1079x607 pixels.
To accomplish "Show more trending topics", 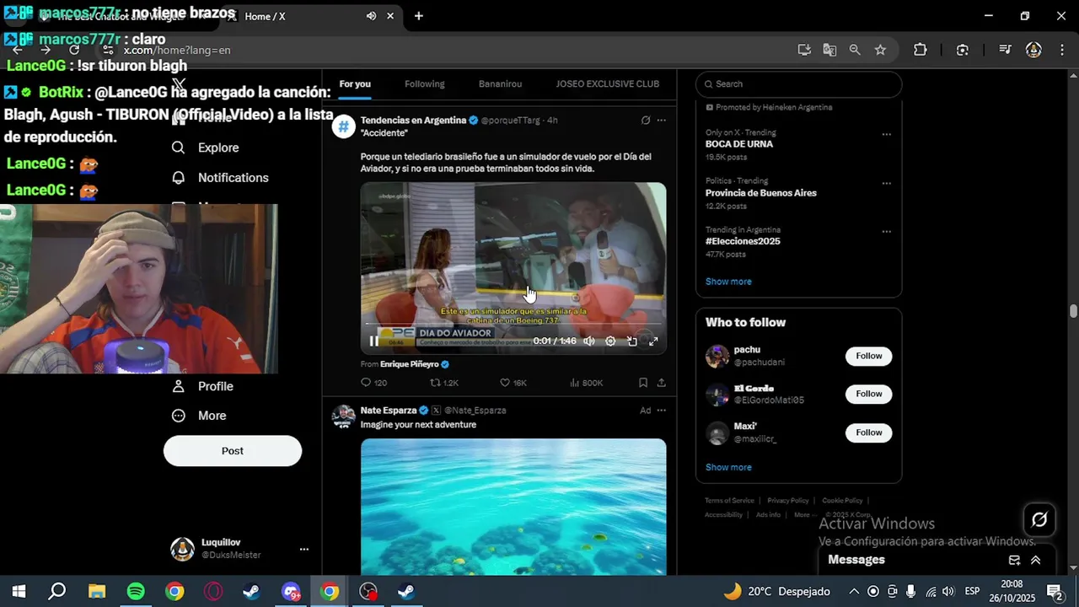I will click(728, 282).
